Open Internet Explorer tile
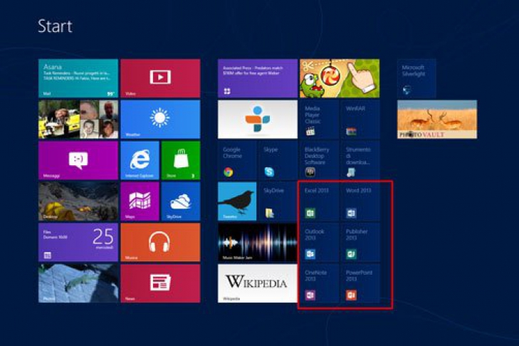Viewport: 519px width, 346px height. (140, 160)
